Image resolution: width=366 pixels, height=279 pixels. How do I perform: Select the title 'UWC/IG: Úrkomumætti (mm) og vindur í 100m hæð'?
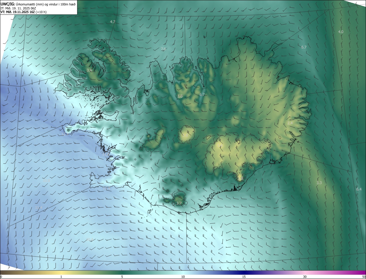(x=38, y=4)
